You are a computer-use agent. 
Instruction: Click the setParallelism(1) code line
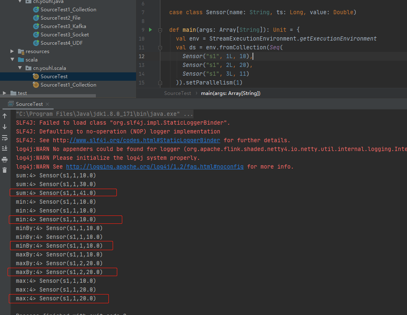209,82
